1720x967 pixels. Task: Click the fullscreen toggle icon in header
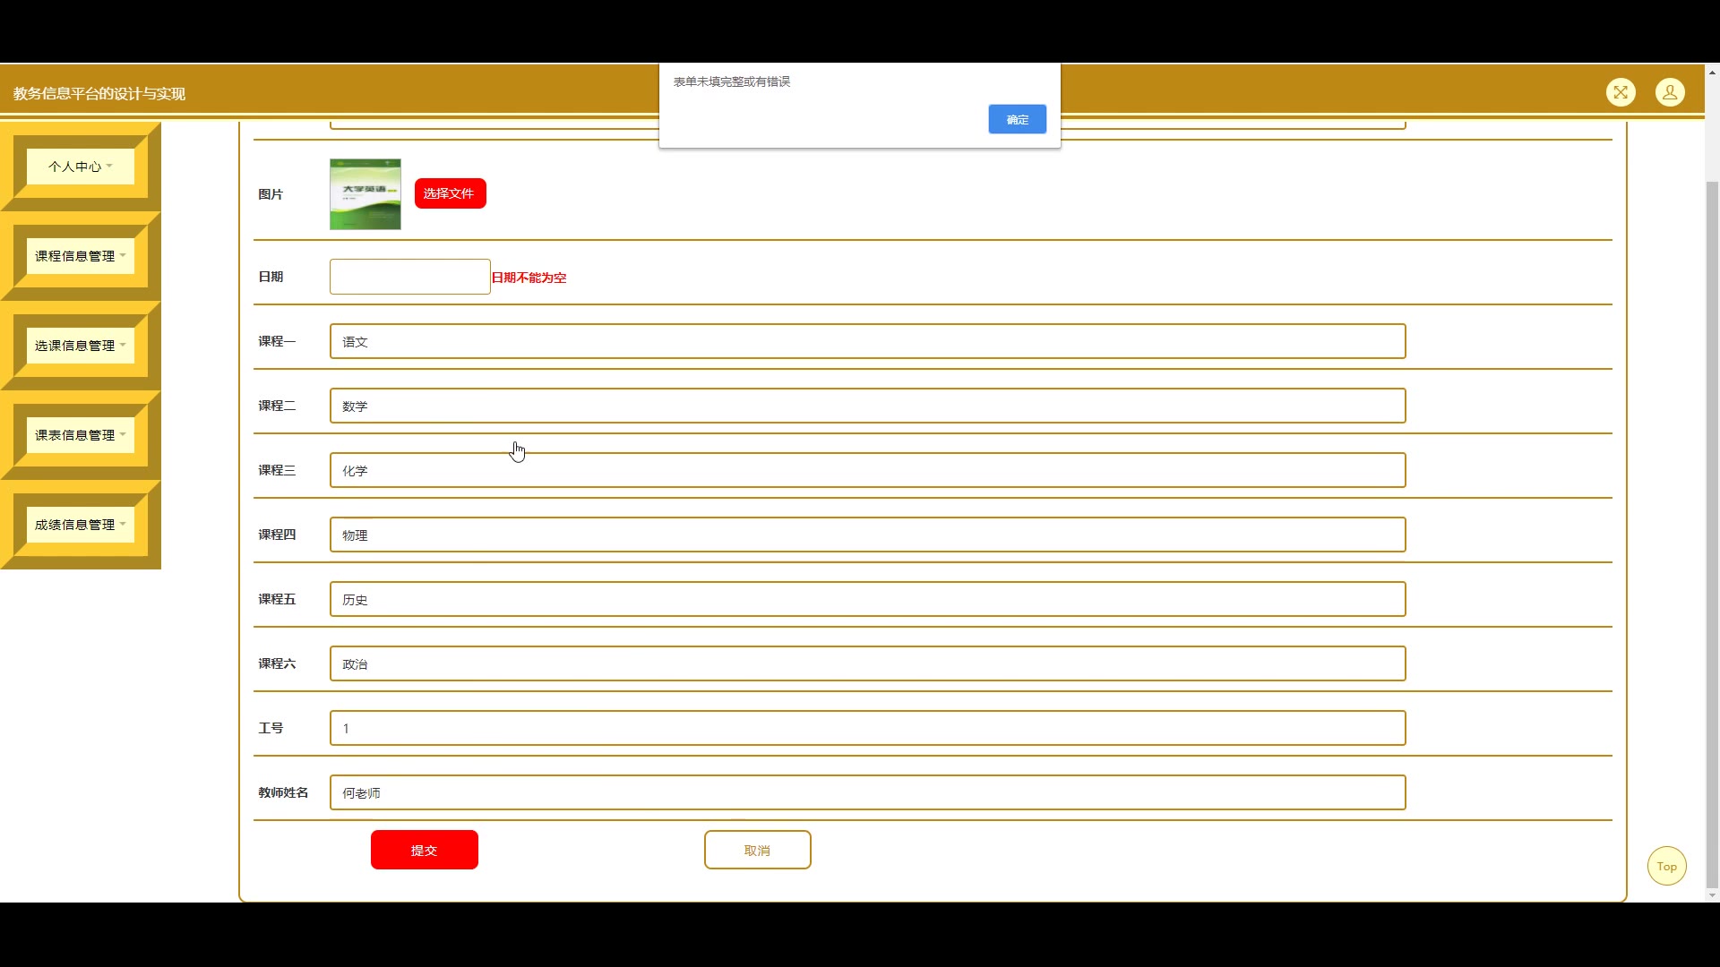click(1621, 92)
